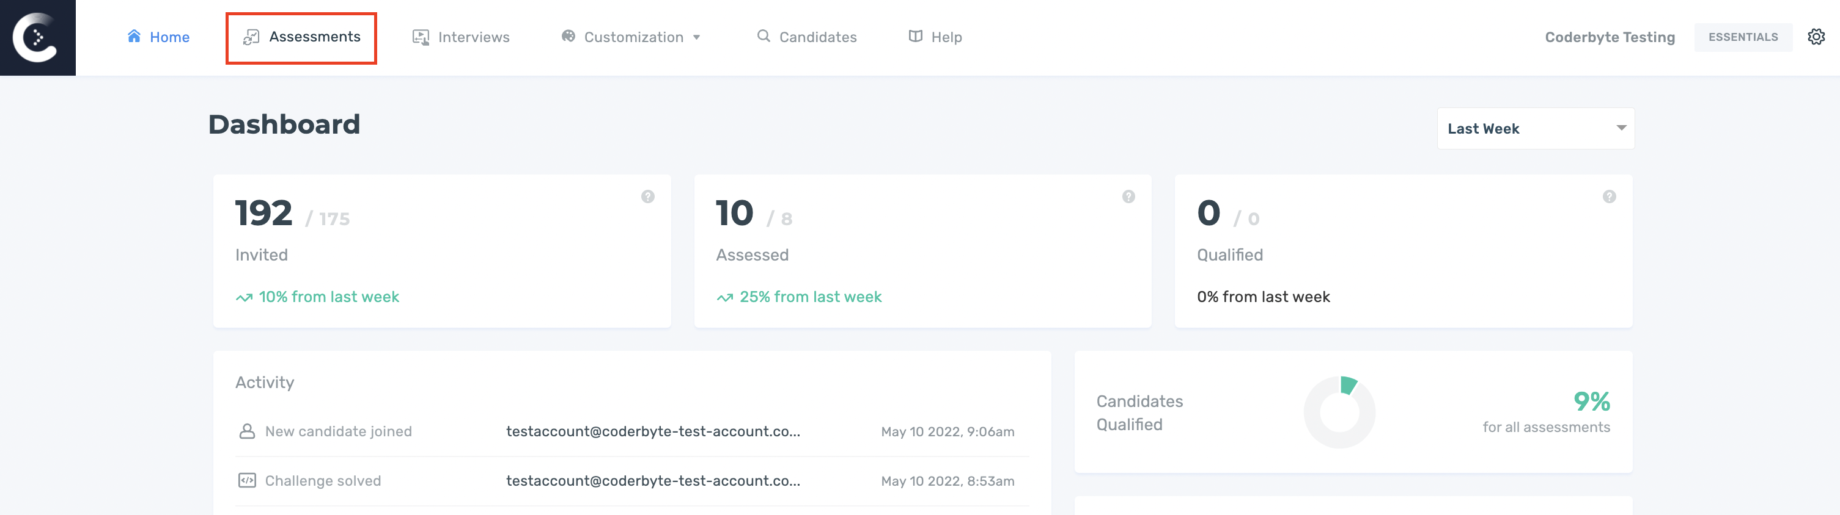
Task: Click "New candidate joined" activity text
Action: [x=339, y=431]
